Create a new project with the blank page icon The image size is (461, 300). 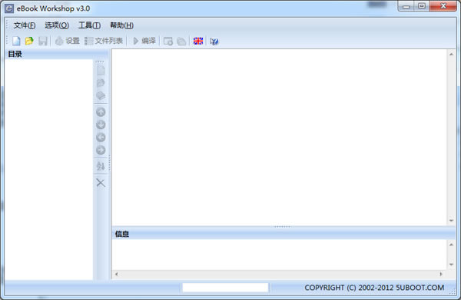pyautogui.click(x=16, y=41)
